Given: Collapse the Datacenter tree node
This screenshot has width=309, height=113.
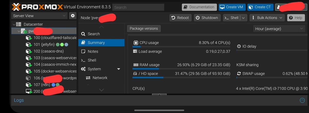Looking at the screenshot, I should pos(13,24).
